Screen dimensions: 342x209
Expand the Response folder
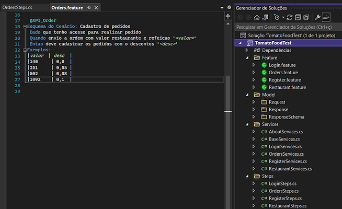point(254,110)
